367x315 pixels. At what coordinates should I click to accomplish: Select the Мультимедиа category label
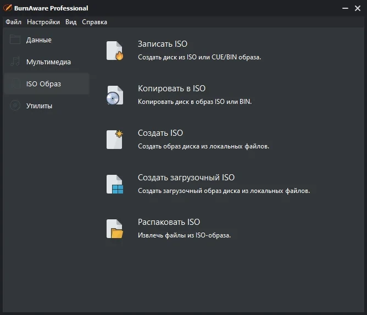point(48,62)
